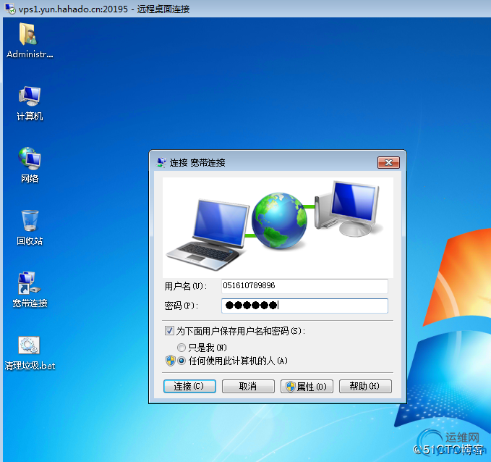Uncheck 为下面用户保存用户名和密码 checkbox

169,331
